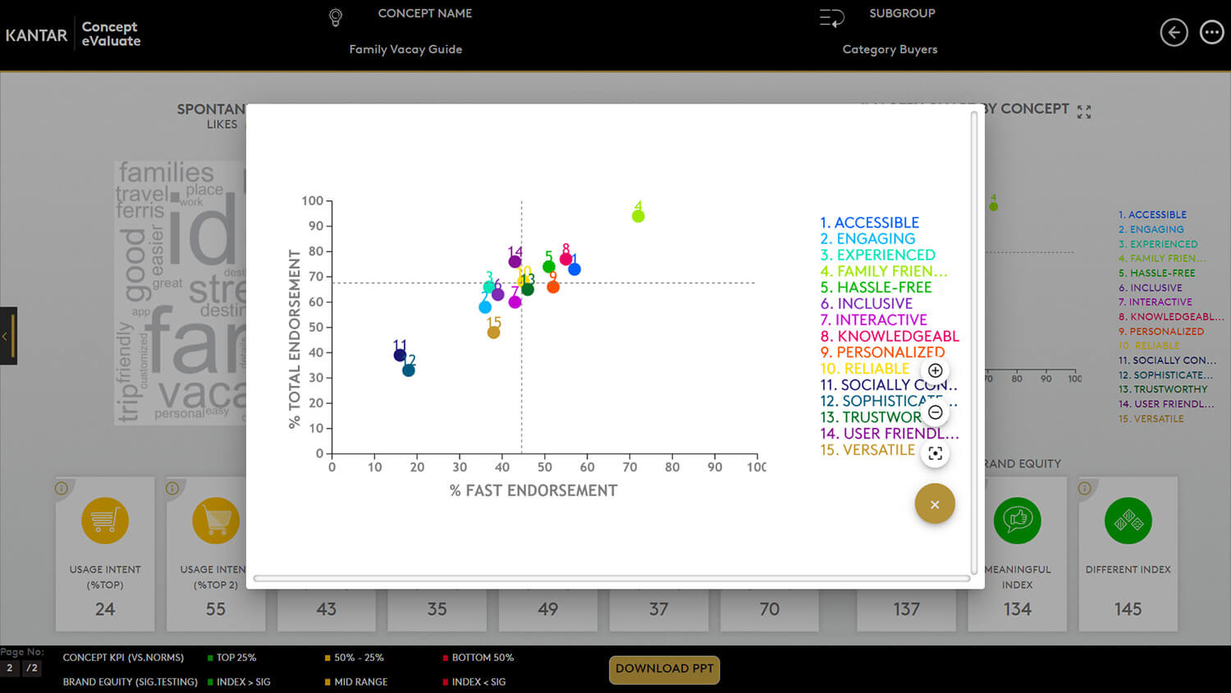1231x693 pixels.
Task: Expand the BY CONCEPT chart to fullscreen
Action: click(x=1084, y=110)
